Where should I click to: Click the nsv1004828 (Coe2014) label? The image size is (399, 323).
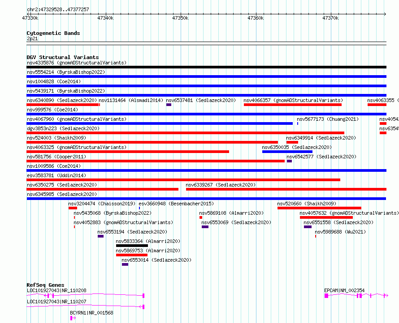[54, 81]
